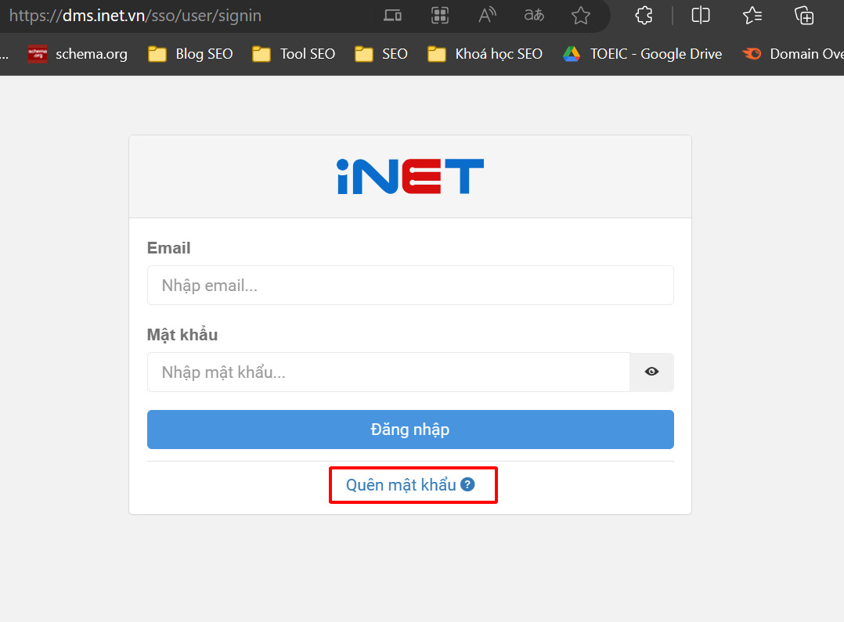Open the Blog SEO bookmark folder
The width and height of the screenshot is (844, 622).
[x=190, y=54]
